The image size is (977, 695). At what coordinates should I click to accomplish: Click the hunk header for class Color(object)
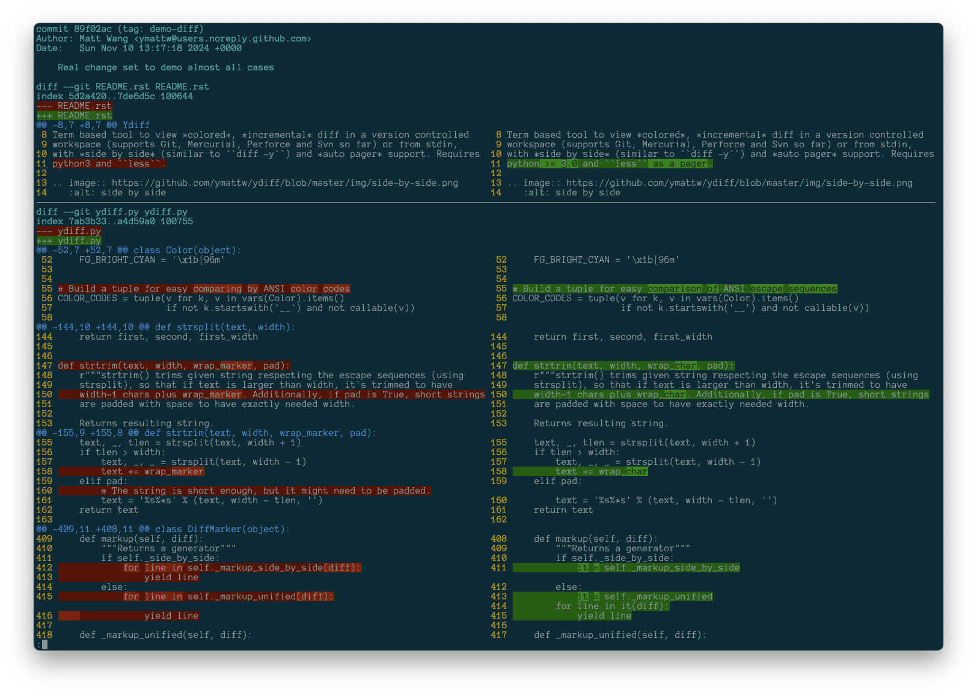click(138, 250)
